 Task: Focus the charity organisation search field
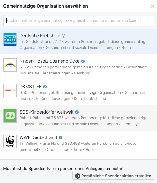click(79, 21)
